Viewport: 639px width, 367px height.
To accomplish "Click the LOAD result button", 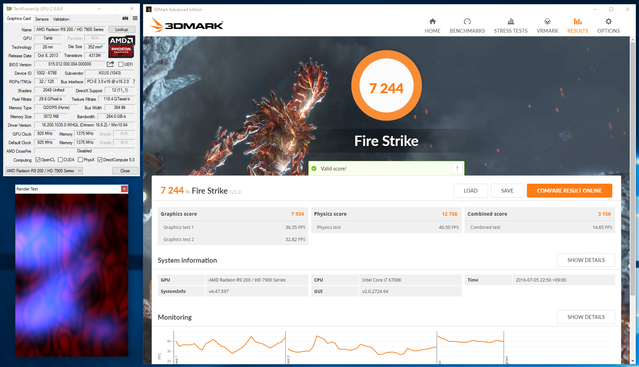I will click(x=471, y=191).
